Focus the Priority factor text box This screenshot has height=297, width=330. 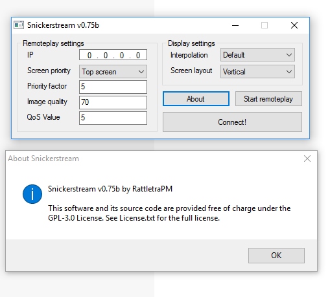coord(113,87)
